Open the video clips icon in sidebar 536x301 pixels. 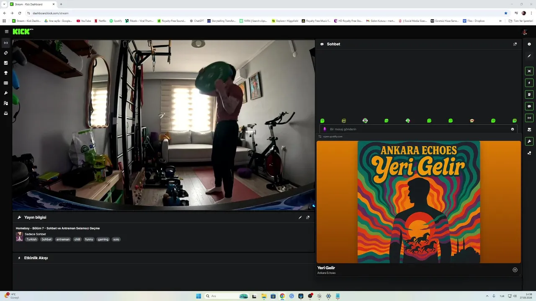click(6, 83)
